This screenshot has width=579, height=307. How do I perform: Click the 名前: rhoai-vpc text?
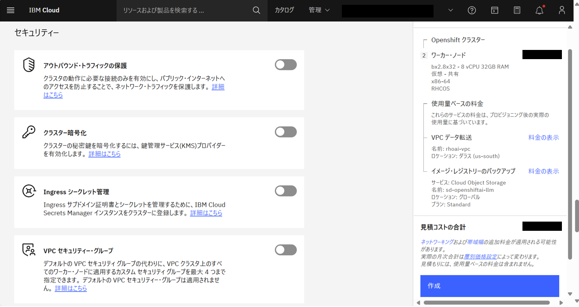451,149
